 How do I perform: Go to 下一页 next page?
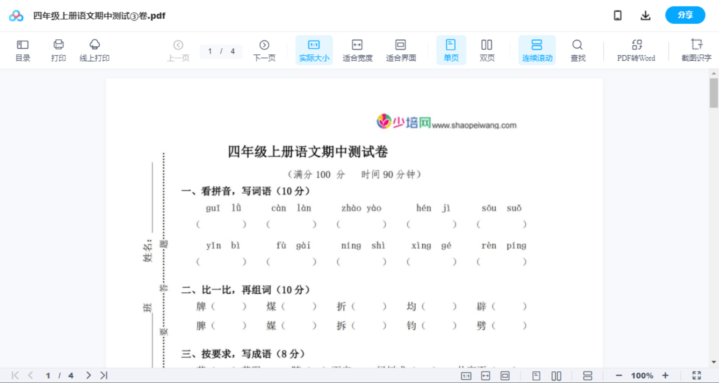pyautogui.click(x=264, y=50)
